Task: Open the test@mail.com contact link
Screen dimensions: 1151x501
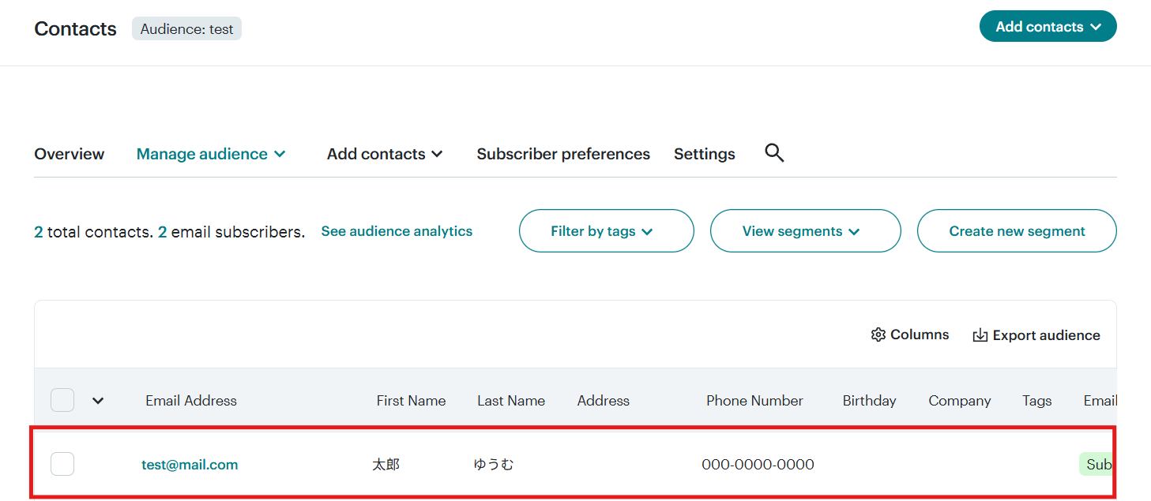Action: tap(190, 465)
